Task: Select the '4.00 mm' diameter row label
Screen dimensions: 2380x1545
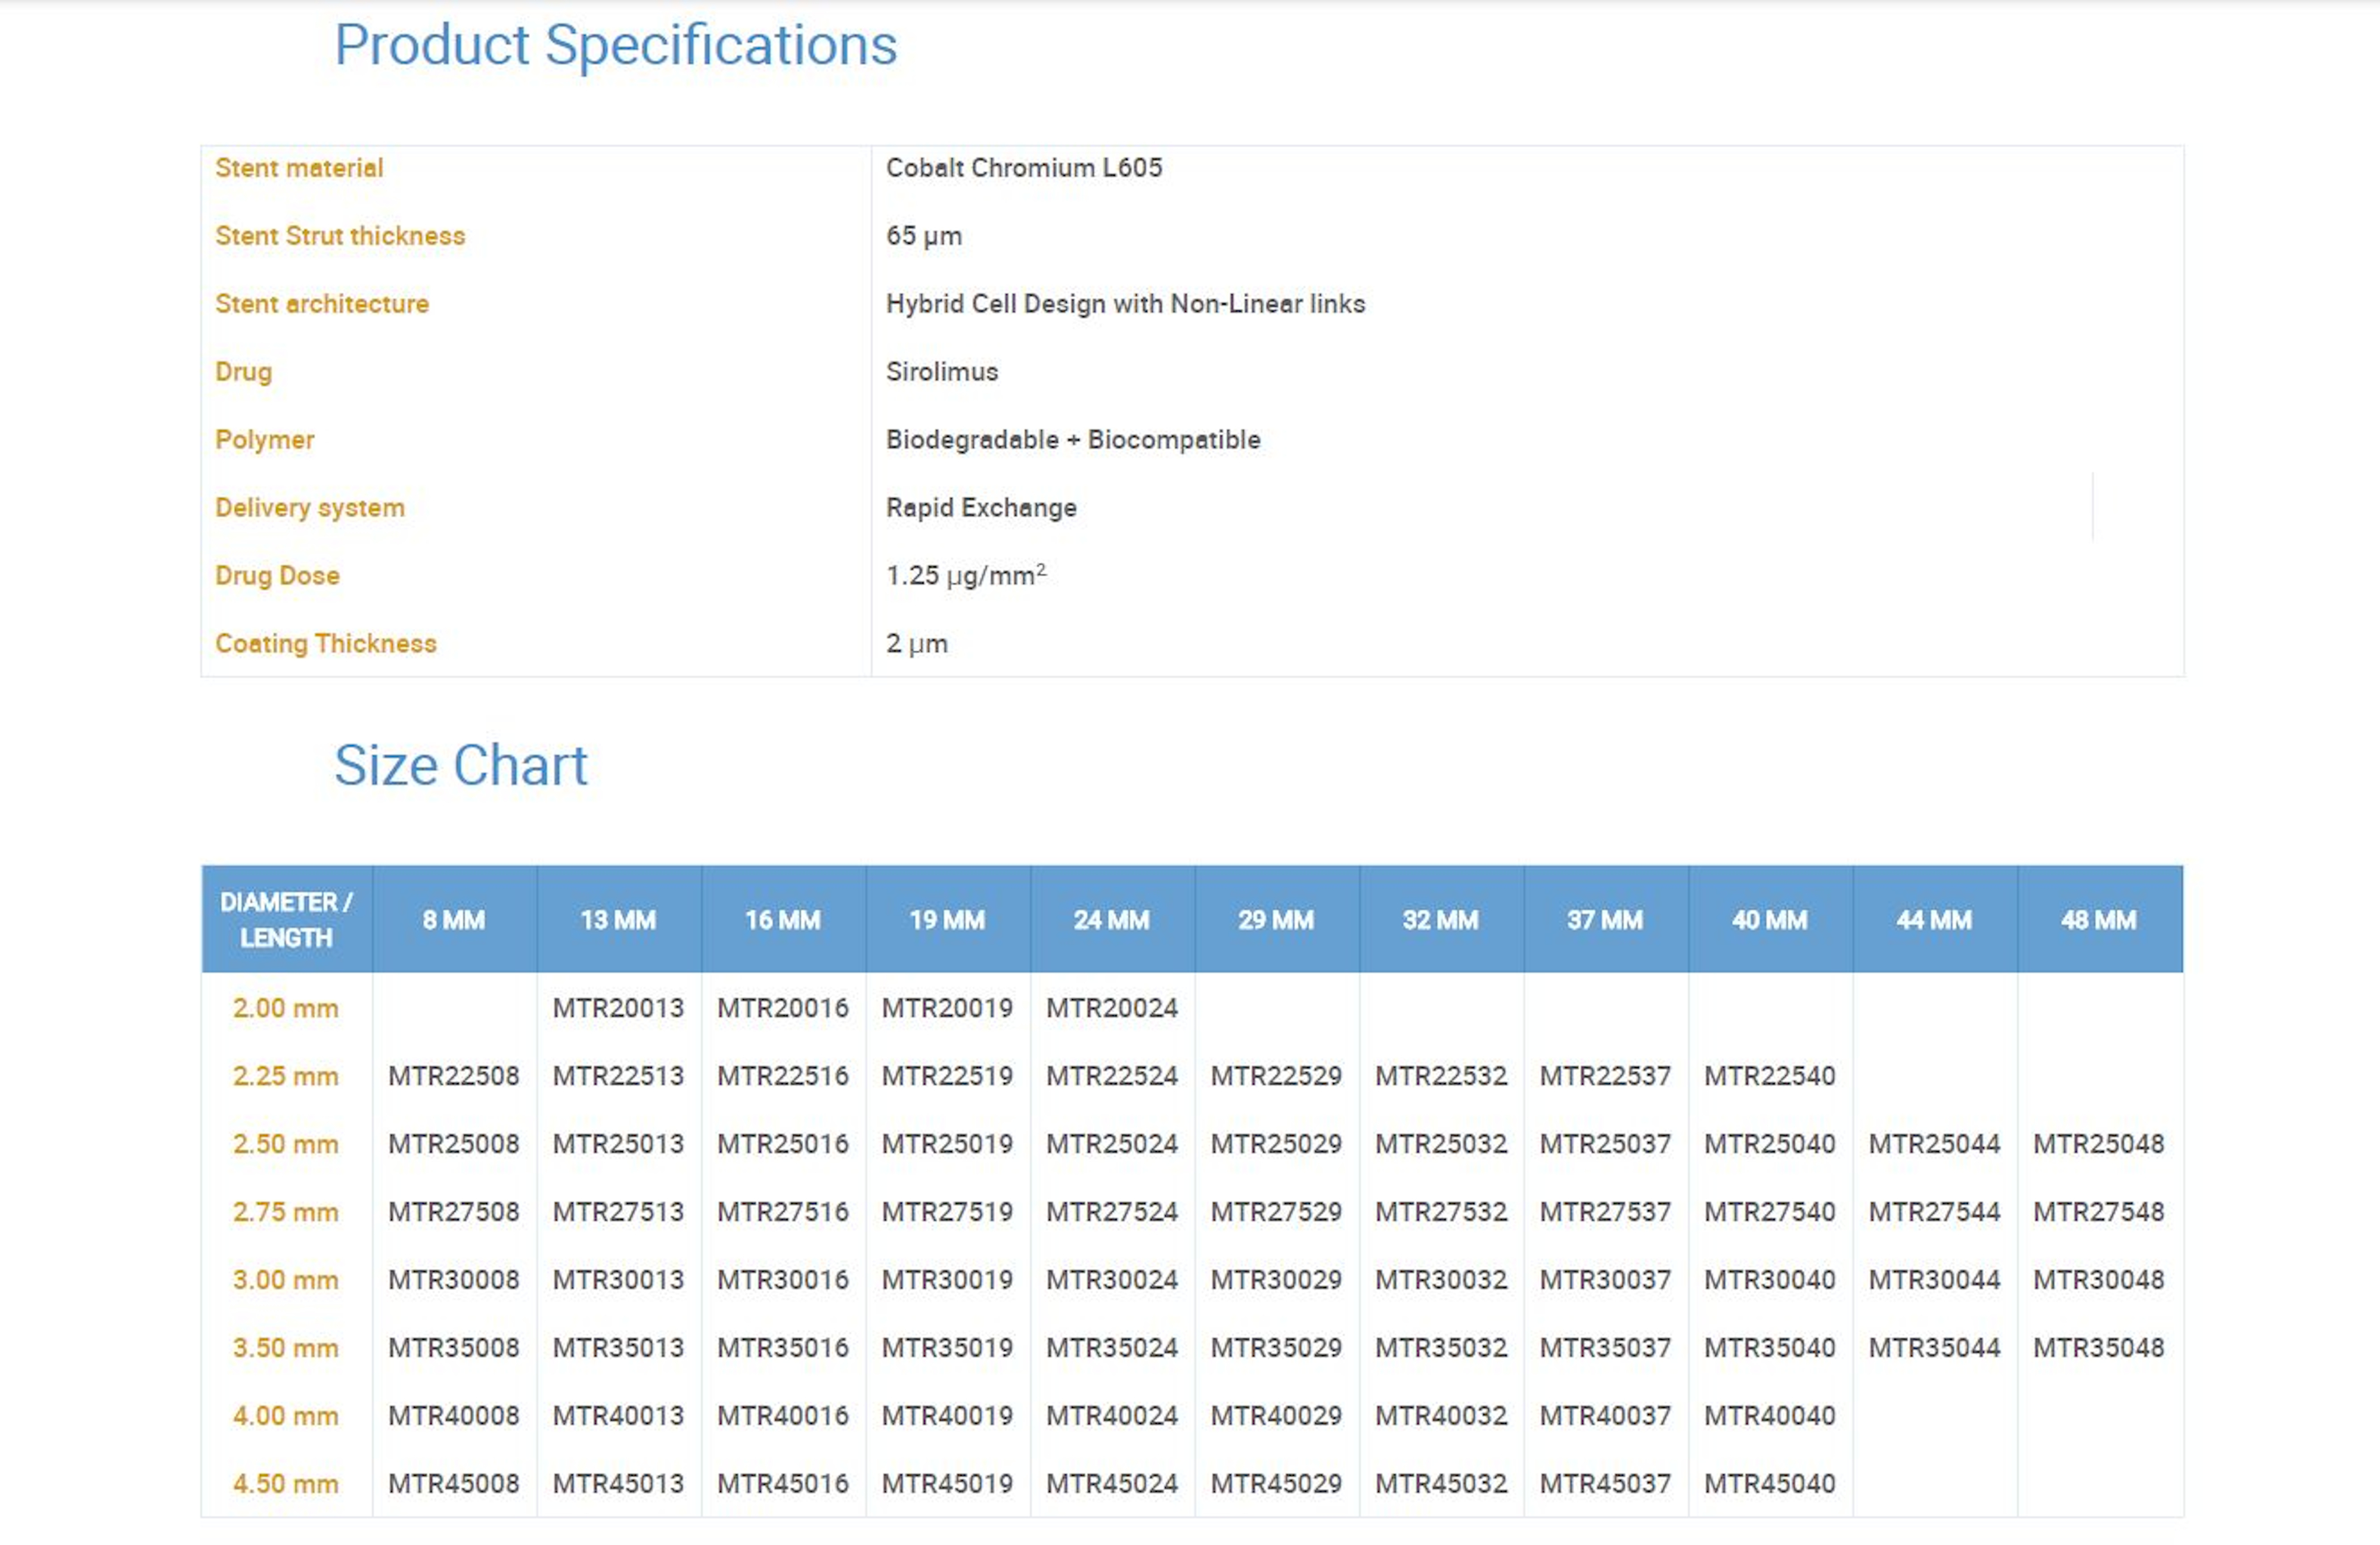Action: tap(286, 1416)
